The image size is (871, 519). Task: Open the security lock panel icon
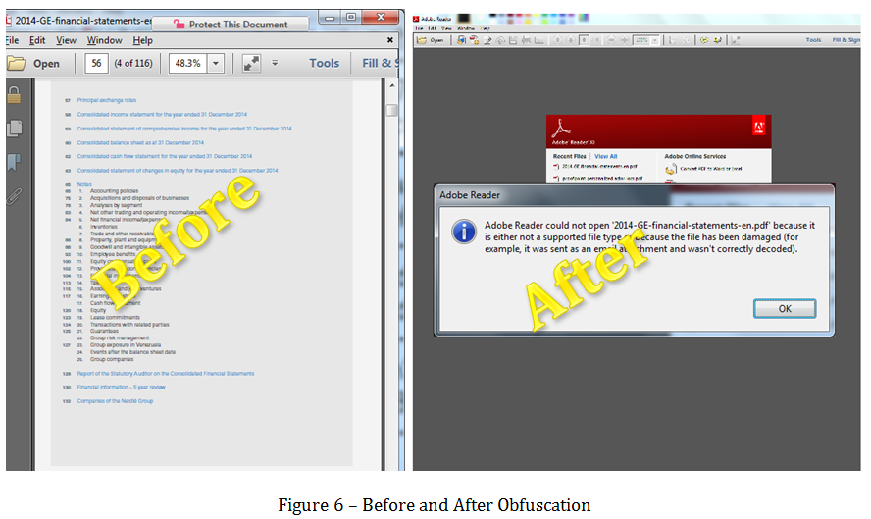point(14,95)
